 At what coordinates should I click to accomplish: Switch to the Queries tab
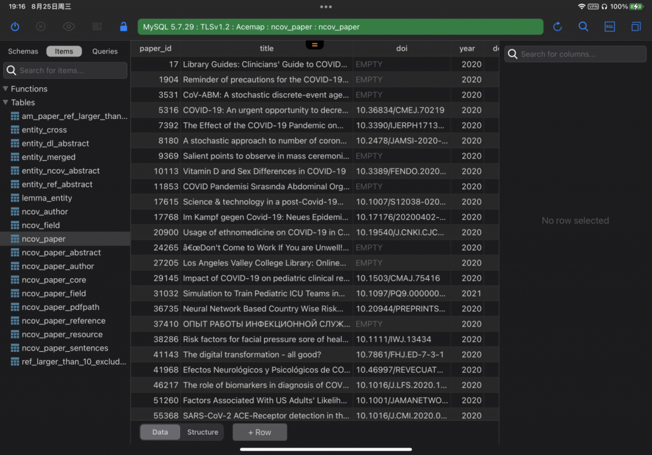tap(104, 52)
